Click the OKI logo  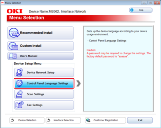coord(15,11)
